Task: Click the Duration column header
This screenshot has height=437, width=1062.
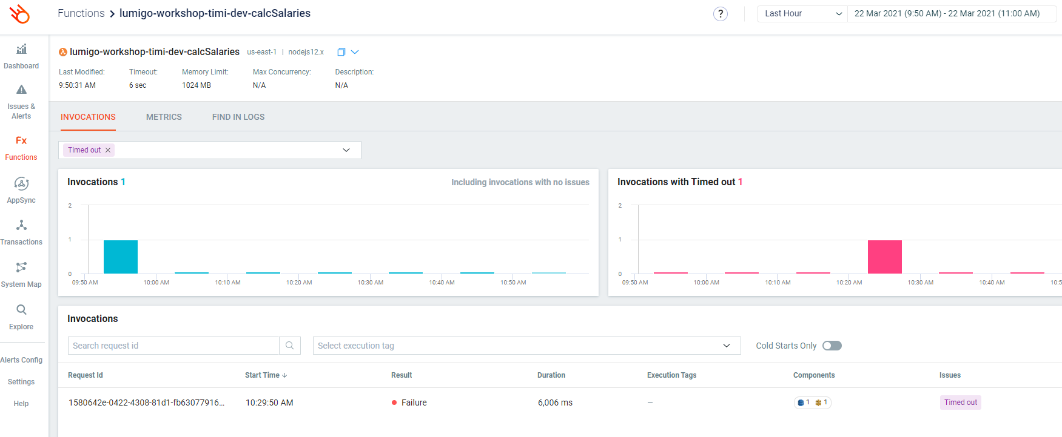Action: point(551,375)
